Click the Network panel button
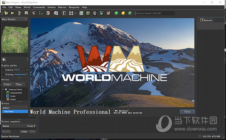Screen dimensions: 226x140 [x=207, y=20]
